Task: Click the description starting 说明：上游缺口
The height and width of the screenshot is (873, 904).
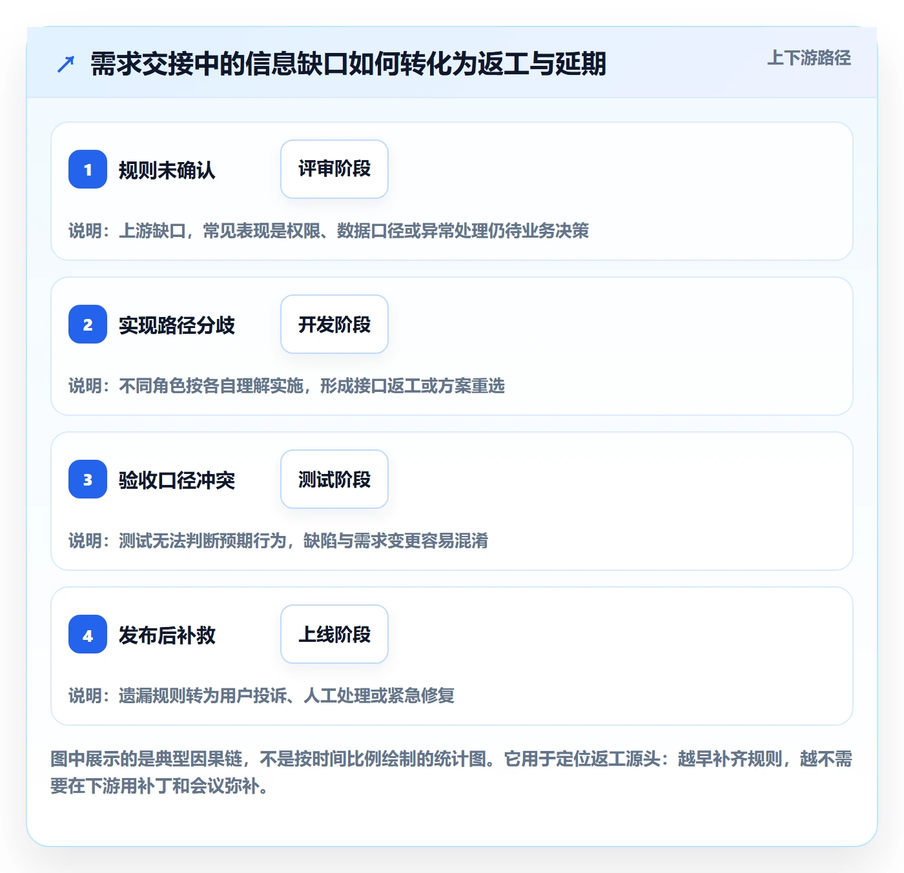Action: pos(329,231)
